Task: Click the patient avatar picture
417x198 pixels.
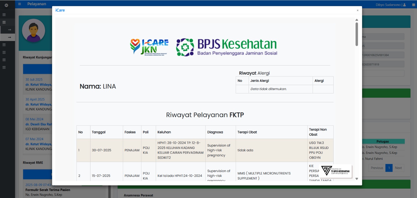Action: [33, 31]
